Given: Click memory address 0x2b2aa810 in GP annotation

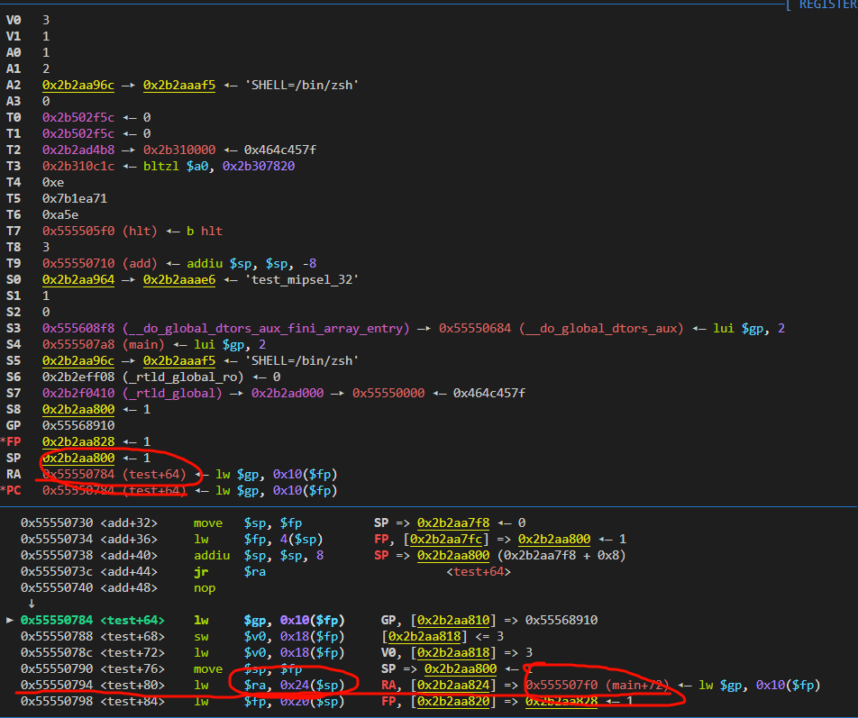Looking at the screenshot, I should tap(453, 620).
